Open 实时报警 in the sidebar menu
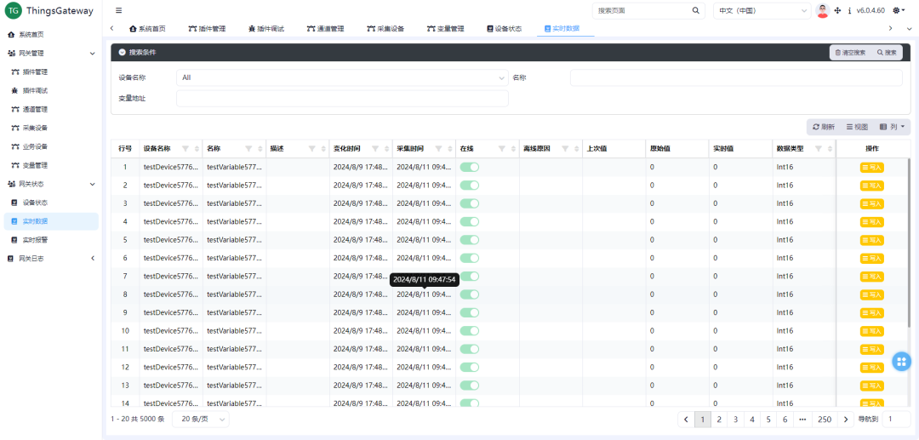 point(35,240)
